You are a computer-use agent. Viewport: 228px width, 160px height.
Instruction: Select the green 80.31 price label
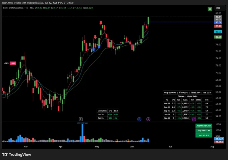tap(218, 37)
